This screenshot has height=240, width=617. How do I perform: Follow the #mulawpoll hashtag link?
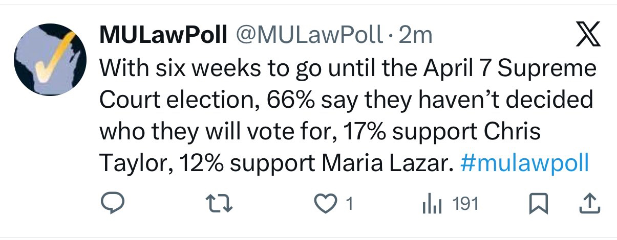(x=525, y=164)
